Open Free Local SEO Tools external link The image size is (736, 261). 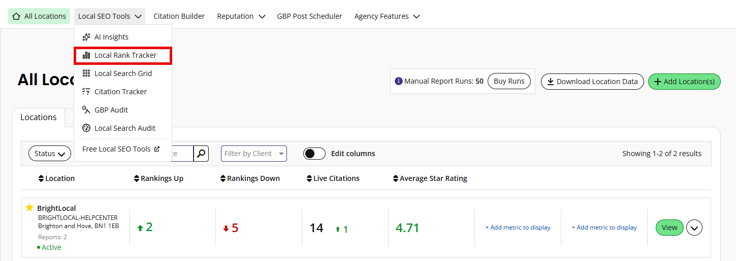(121, 149)
